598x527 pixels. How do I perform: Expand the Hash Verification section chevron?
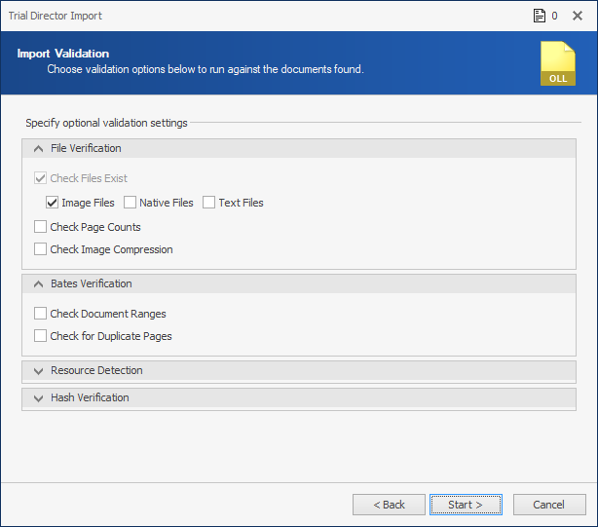pyautogui.click(x=38, y=398)
